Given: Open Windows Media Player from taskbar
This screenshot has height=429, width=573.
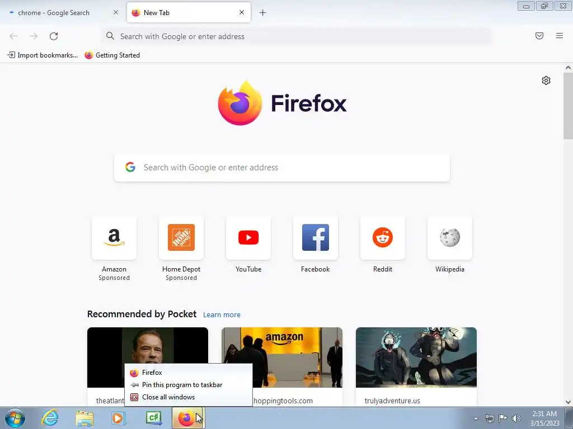Looking at the screenshot, I should pyautogui.click(x=119, y=418).
